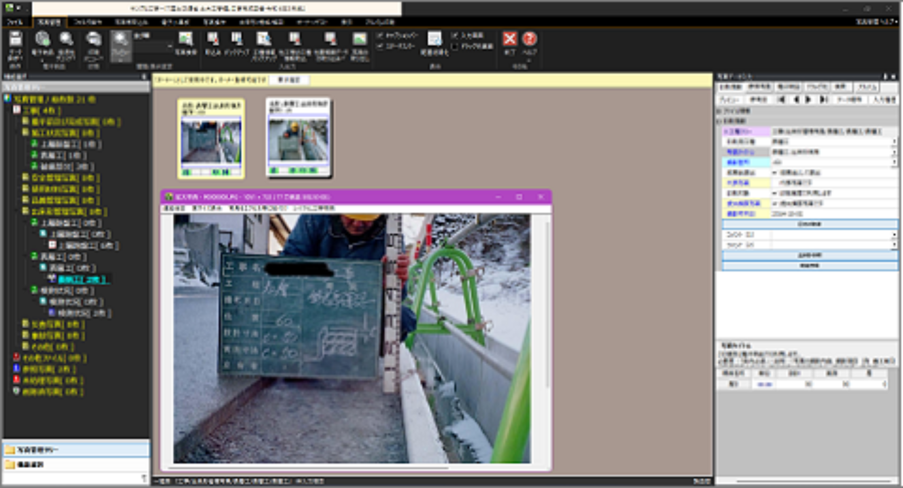This screenshot has height=488, width=903.
Task: Open the dropdown list in the ribbon settings group
Action: (x=169, y=47)
